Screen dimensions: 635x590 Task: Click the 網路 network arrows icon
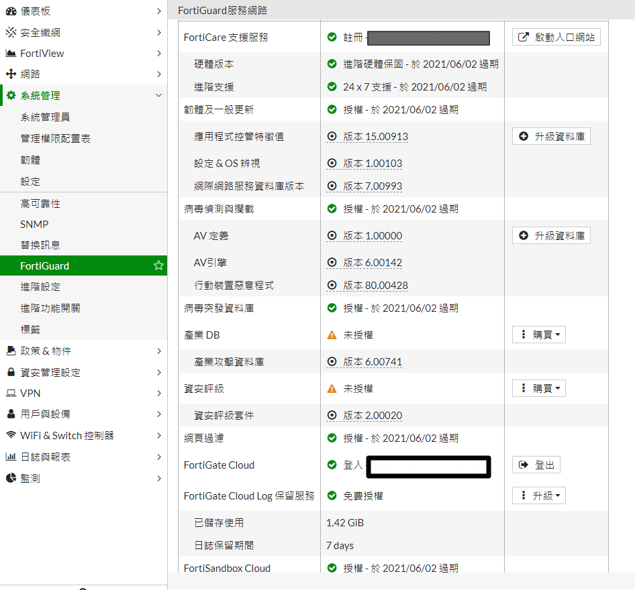point(11,74)
